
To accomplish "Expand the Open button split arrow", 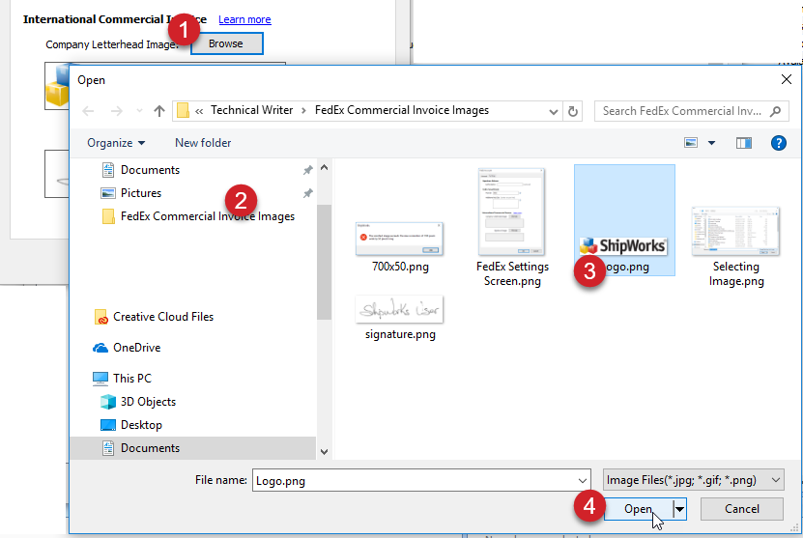I will [679, 509].
